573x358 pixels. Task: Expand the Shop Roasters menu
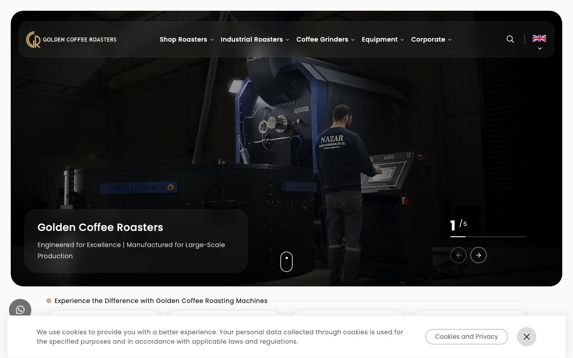click(186, 39)
